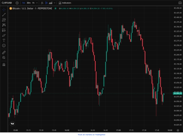Select the candles chart style icon

click(x=46, y=3)
